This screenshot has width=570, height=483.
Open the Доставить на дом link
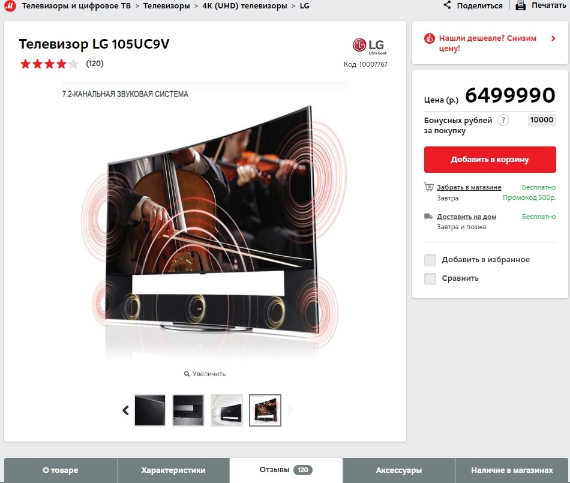466,217
